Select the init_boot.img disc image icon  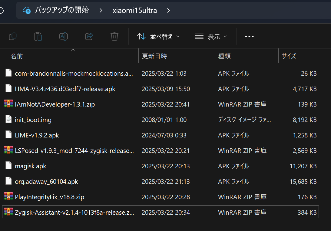[8, 119]
